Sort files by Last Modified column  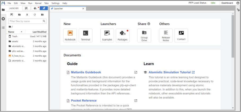pyautogui.click(x=39, y=32)
